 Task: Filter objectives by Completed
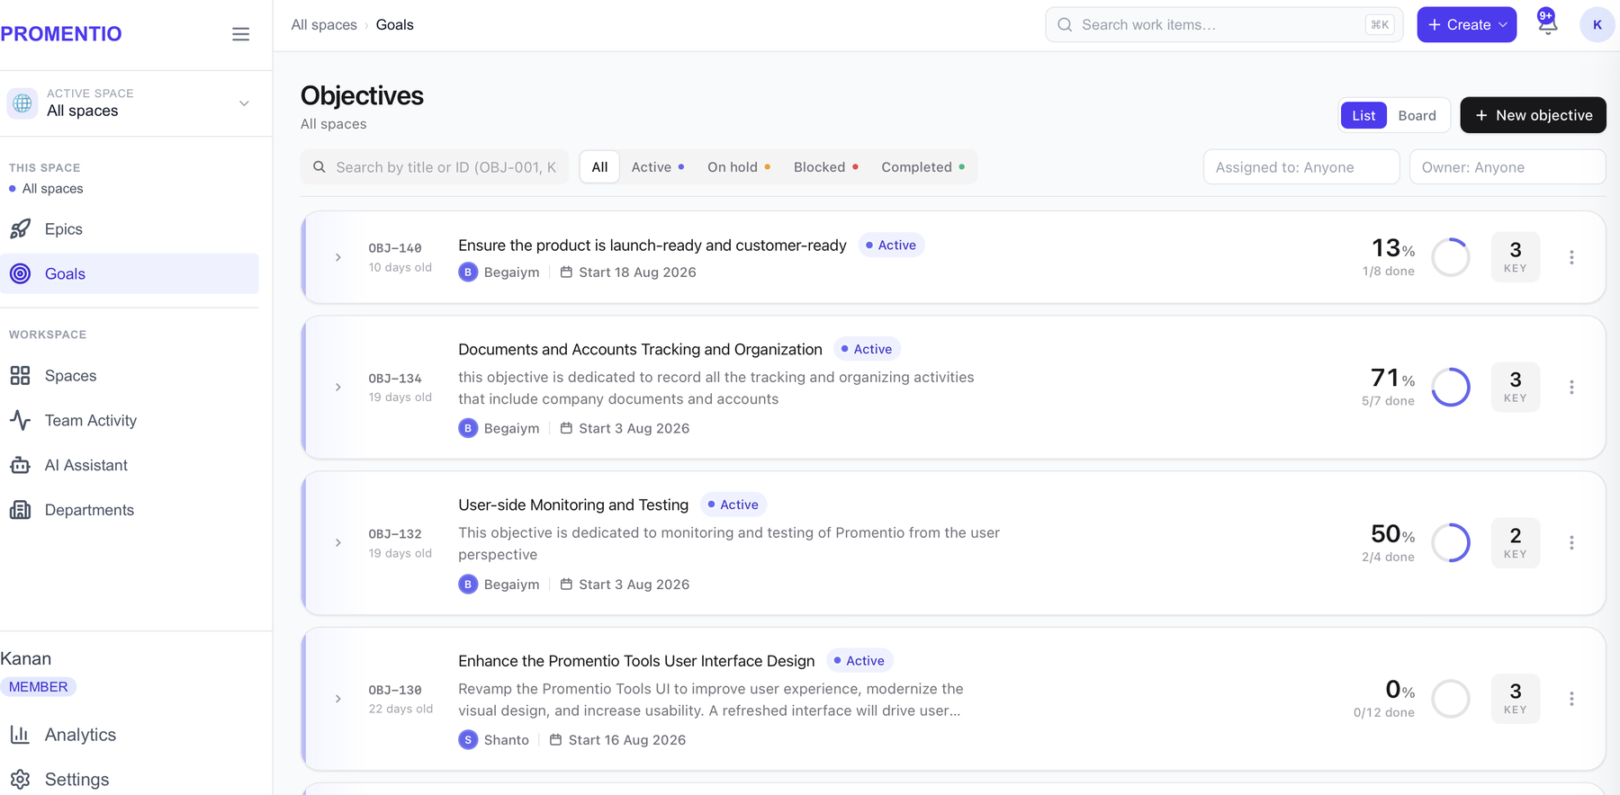click(x=922, y=167)
